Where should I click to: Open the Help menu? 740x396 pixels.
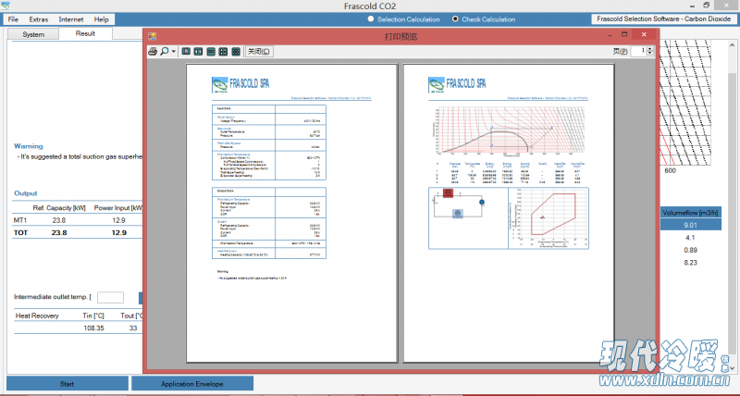pos(101,19)
